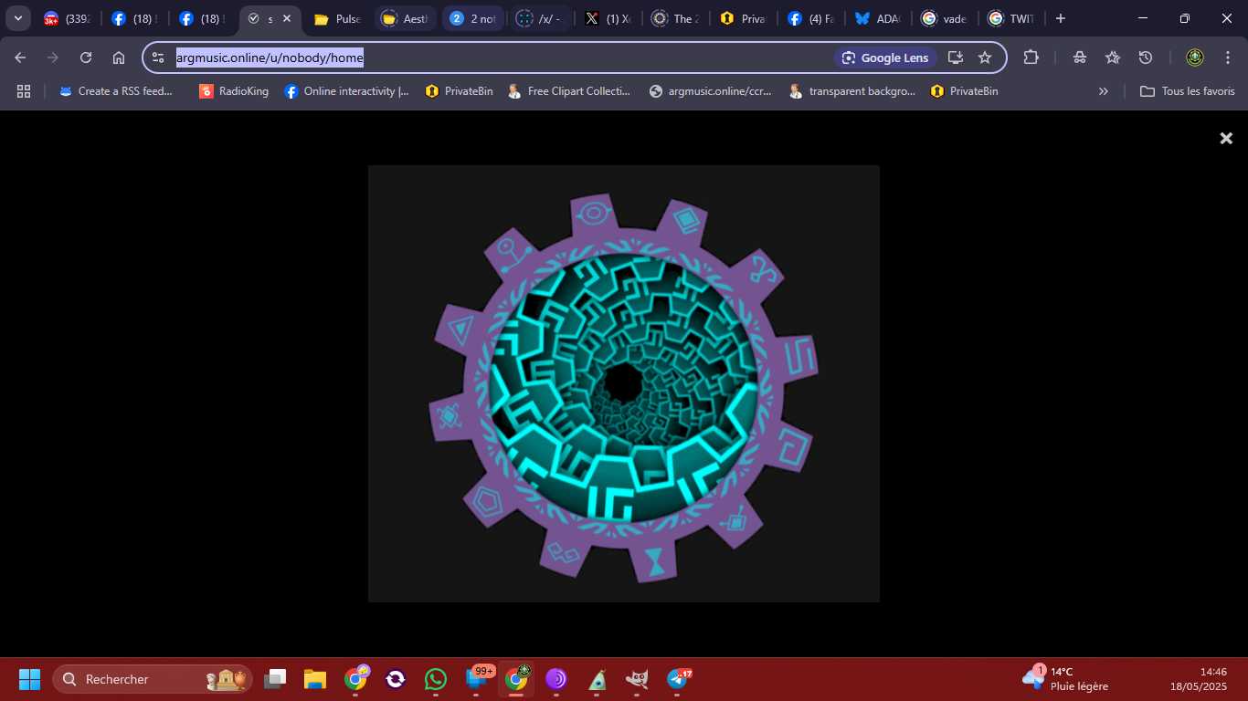Viewport: 1248px width, 701px height.
Task: Go to the browser home page
Action: pos(119,58)
